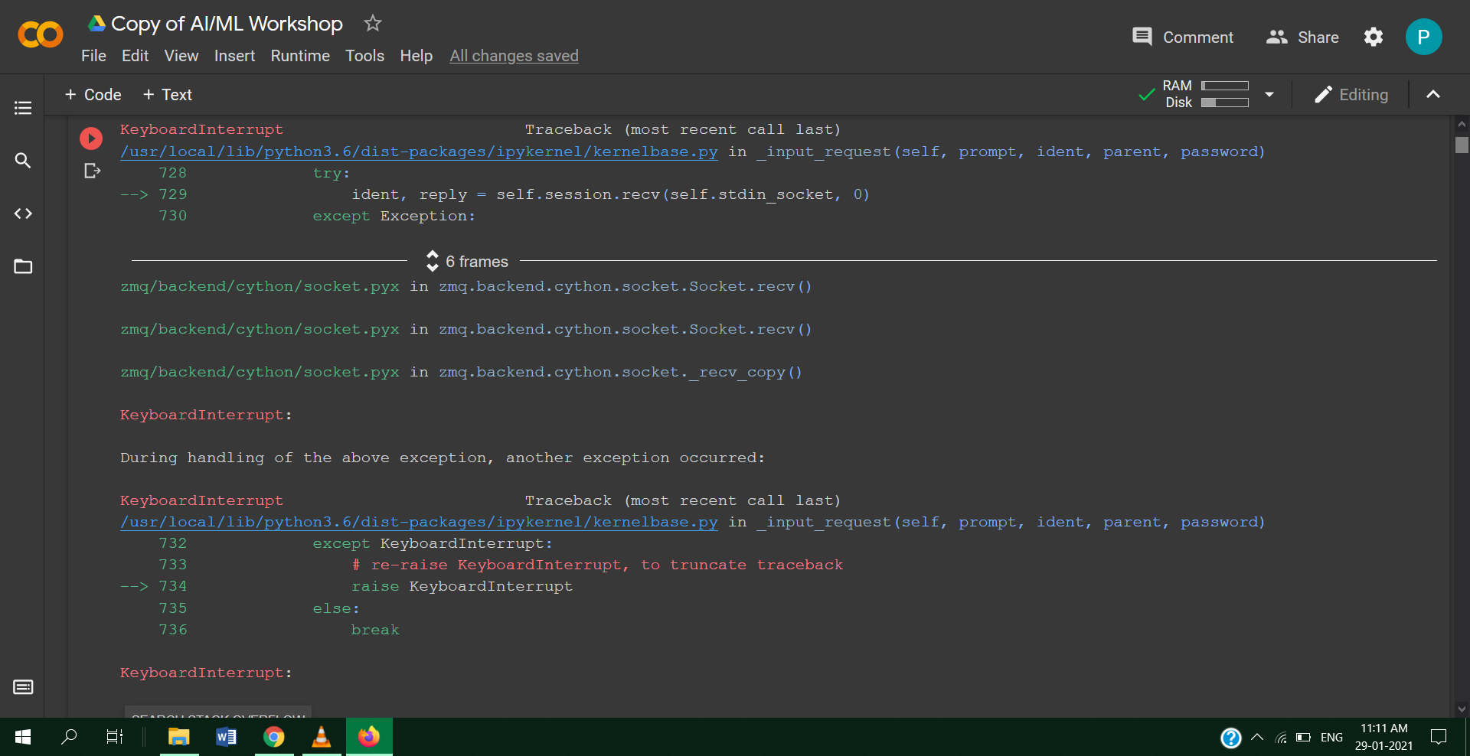Image resolution: width=1470 pixels, height=756 pixels.
Task: Open the find and replace search icon
Action: (x=23, y=161)
